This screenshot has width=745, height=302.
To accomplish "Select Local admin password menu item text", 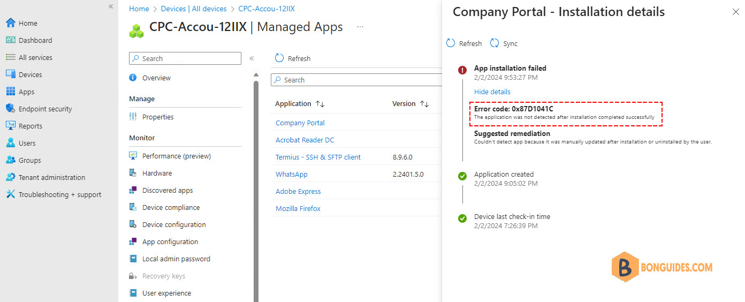I will point(176,259).
